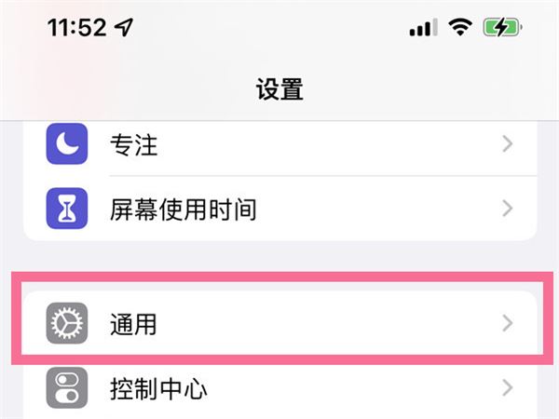Tap the location arrow beside the time
The image size is (559, 419).
coord(124,29)
